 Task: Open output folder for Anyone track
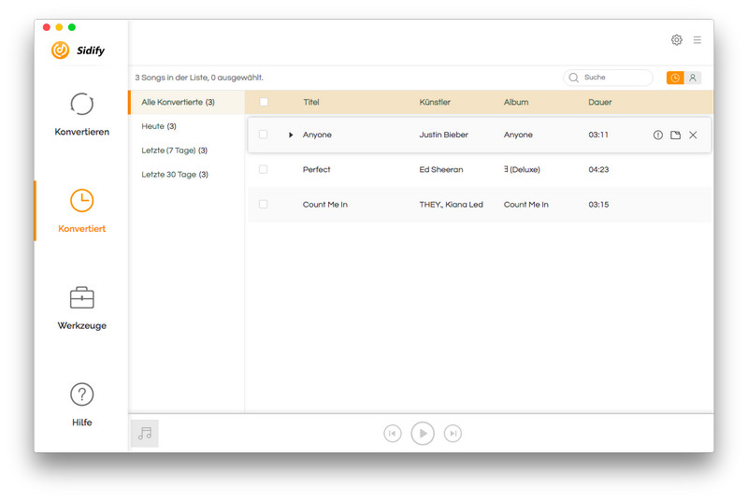click(675, 135)
